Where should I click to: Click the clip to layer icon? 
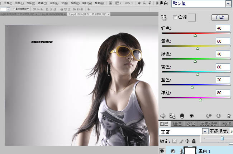coord(182,116)
